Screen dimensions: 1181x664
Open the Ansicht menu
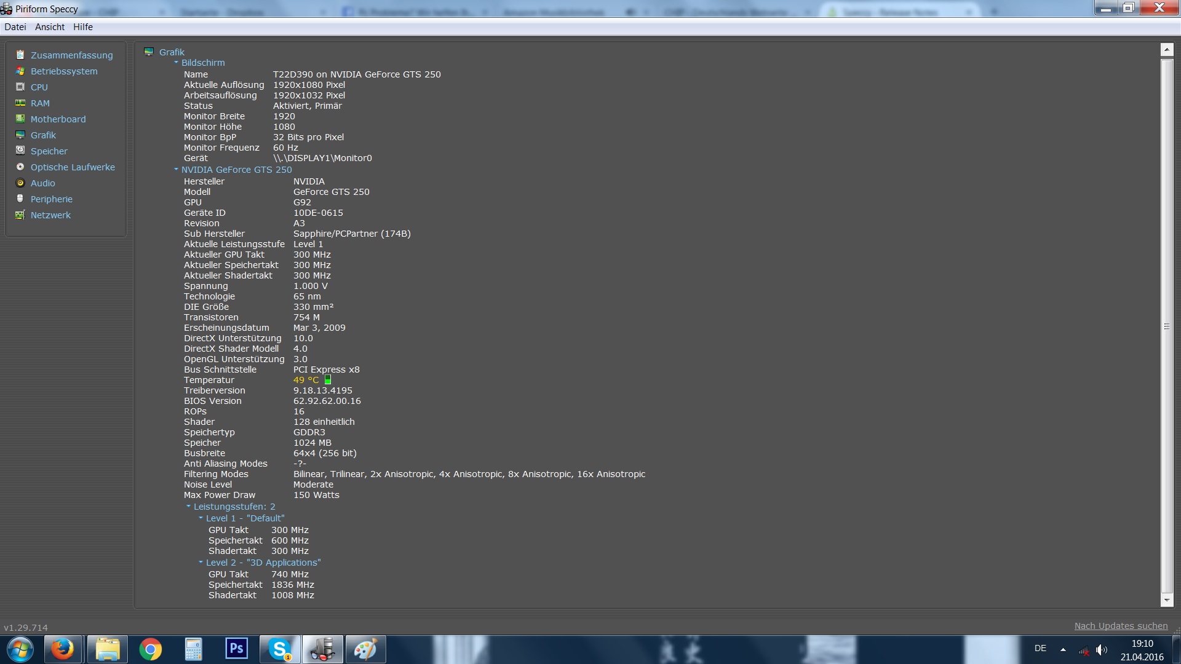click(x=50, y=27)
